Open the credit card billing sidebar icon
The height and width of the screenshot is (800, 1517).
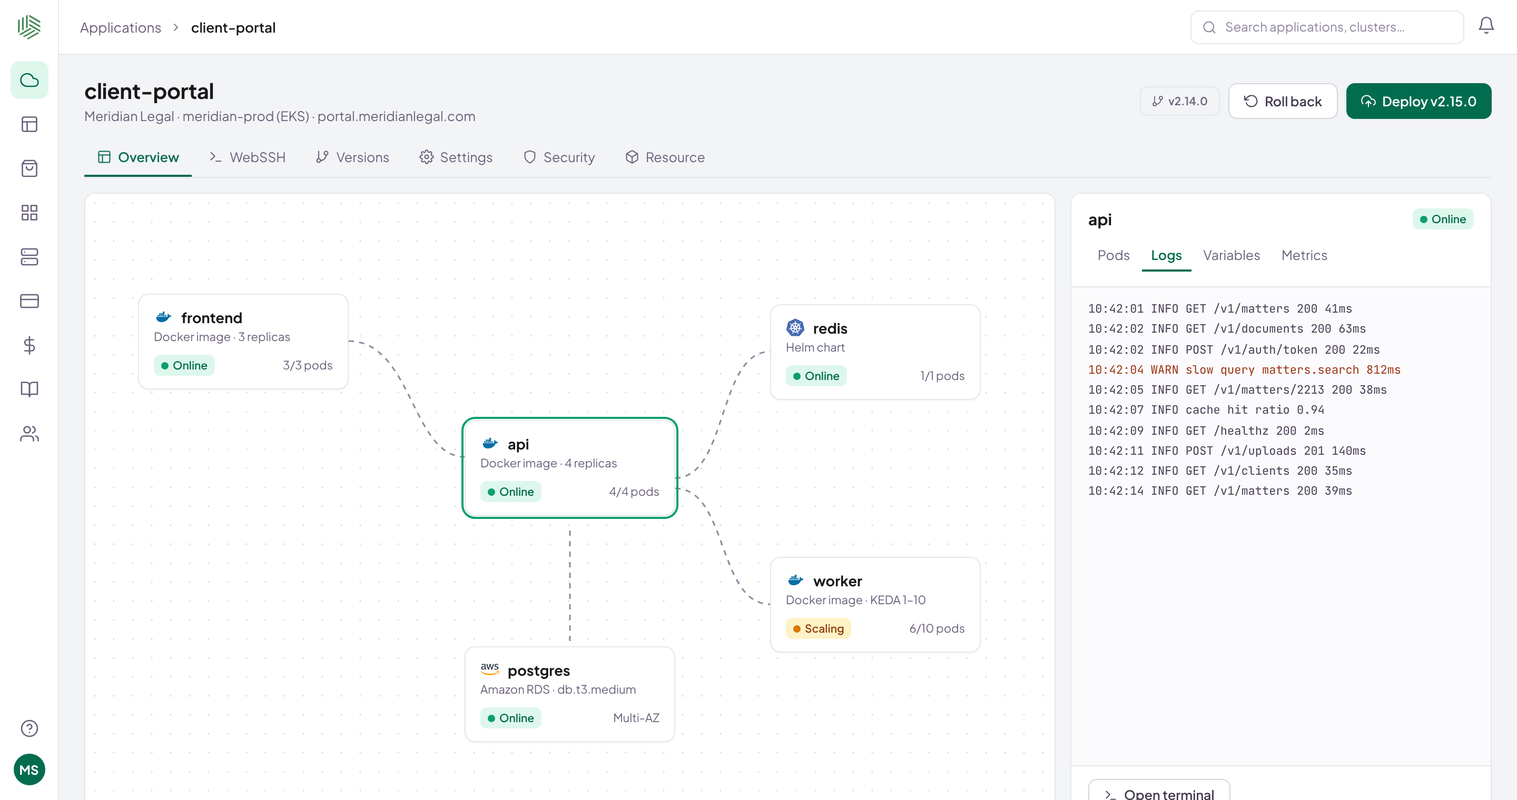(29, 301)
